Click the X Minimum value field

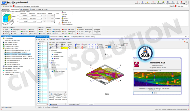(23, 16)
